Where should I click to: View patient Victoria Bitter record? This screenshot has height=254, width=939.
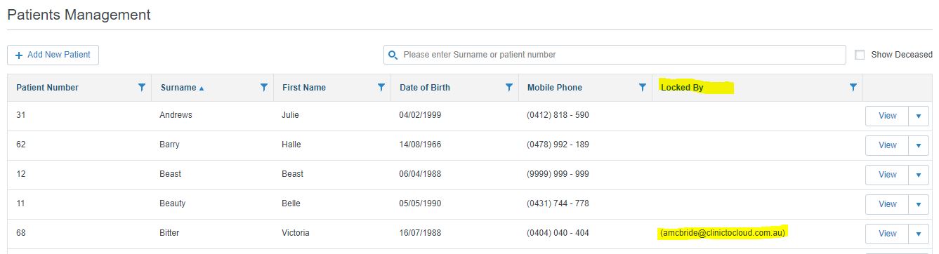887,234
